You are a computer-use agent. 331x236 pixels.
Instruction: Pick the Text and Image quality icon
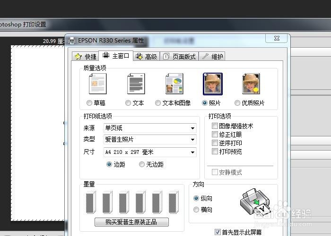coord(174,84)
